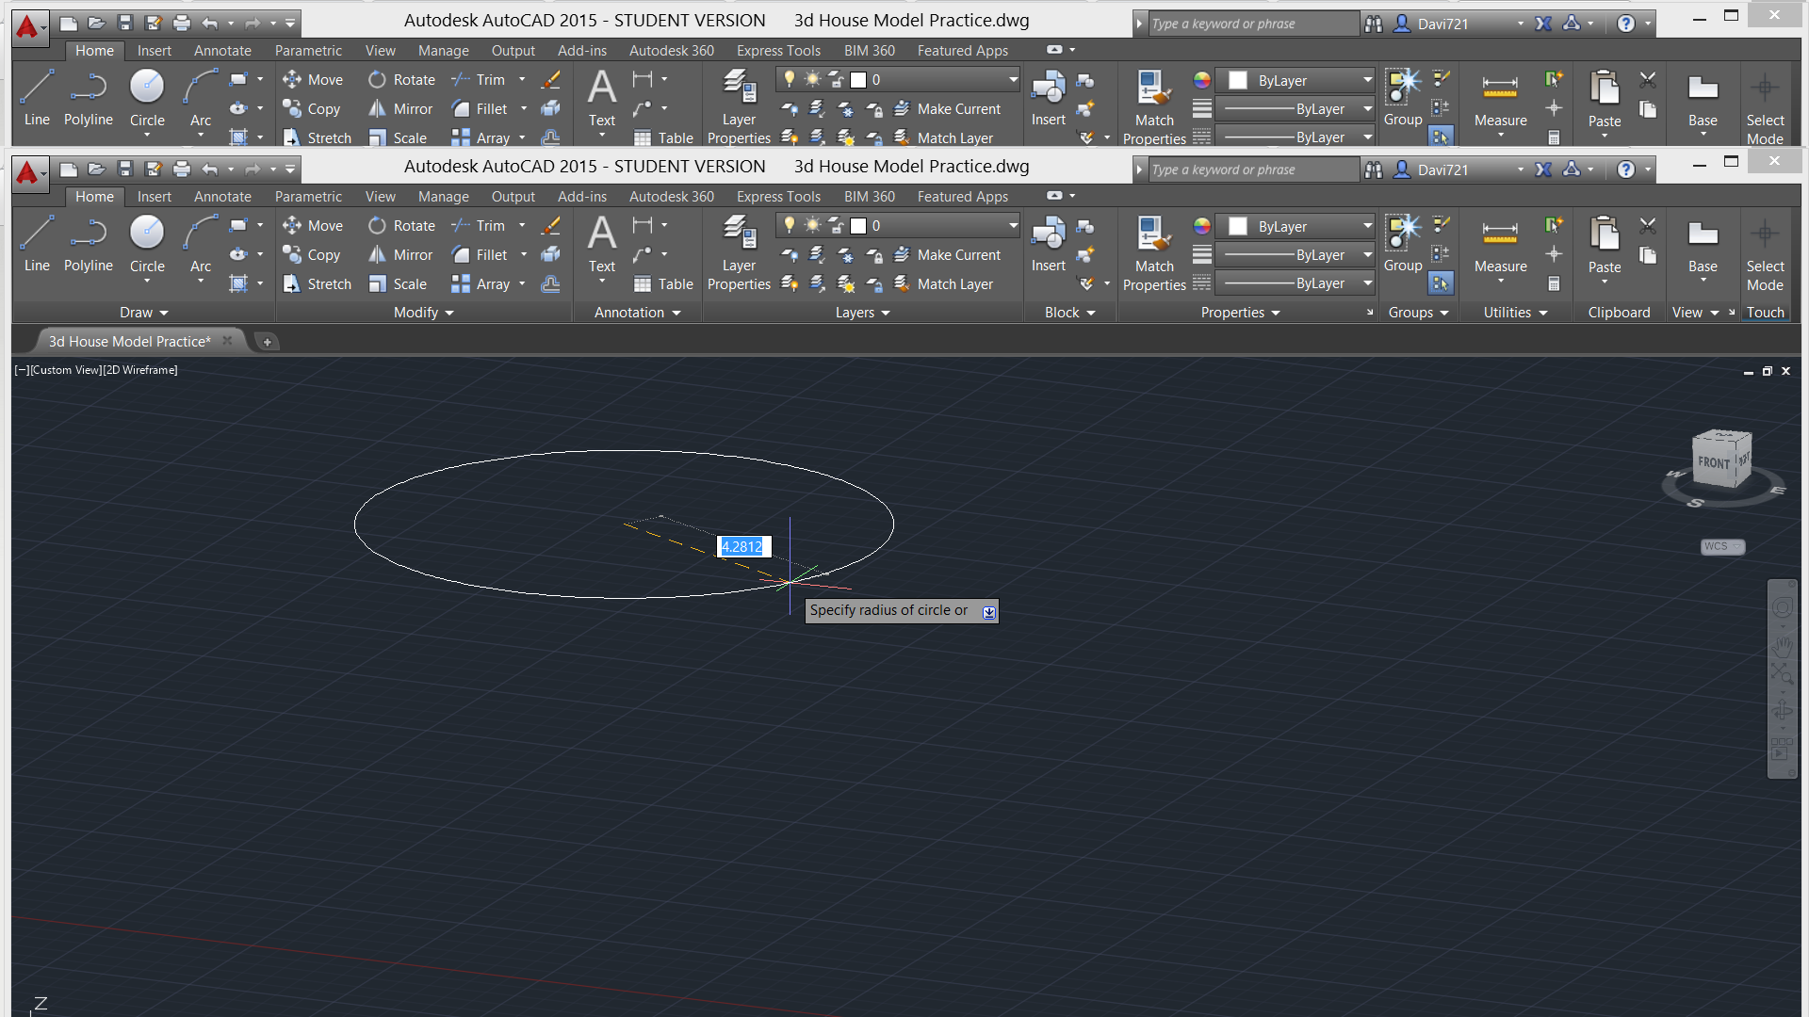
Task: Click the Custom View viewport label
Action: coord(65,370)
